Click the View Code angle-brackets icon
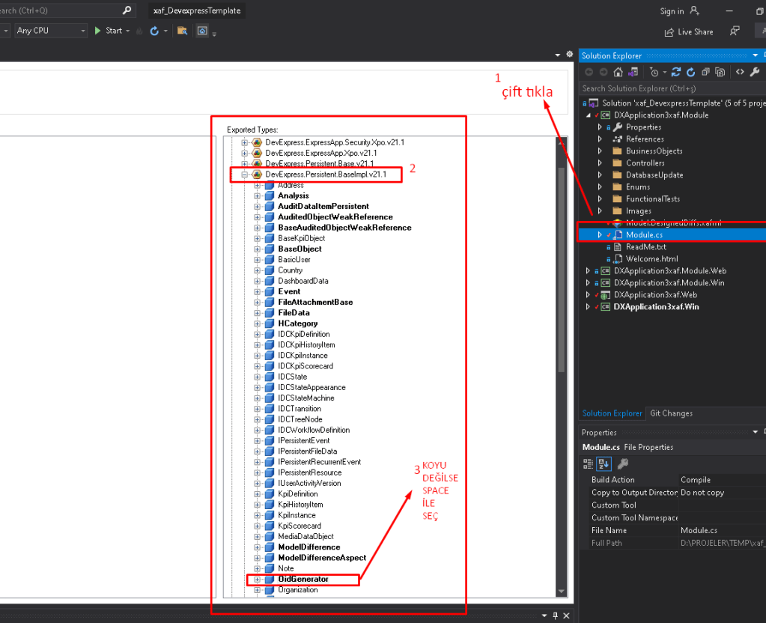 coord(740,72)
